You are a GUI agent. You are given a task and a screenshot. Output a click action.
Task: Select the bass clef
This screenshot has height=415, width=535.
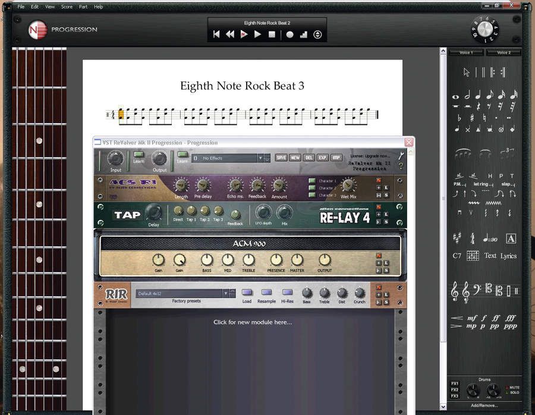[477, 290]
